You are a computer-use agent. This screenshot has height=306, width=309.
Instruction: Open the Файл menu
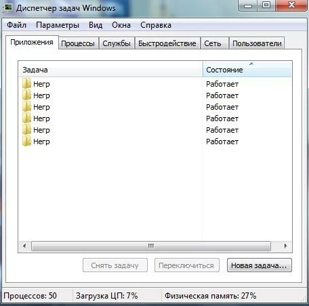pos(16,25)
